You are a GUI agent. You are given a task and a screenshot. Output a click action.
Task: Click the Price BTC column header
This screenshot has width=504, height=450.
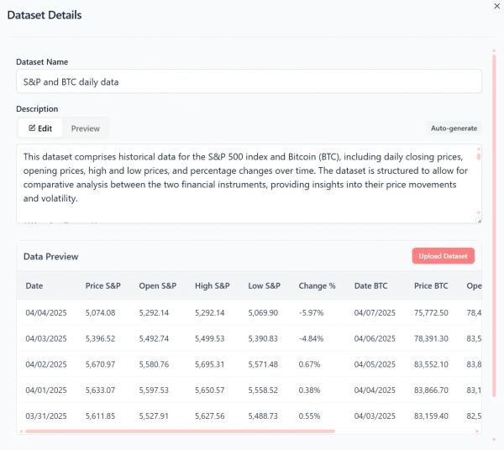431,286
